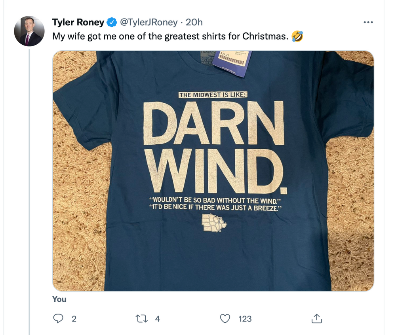Click the reply speech bubble icon
Viewport: 396px width, 335px height.
point(59,318)
